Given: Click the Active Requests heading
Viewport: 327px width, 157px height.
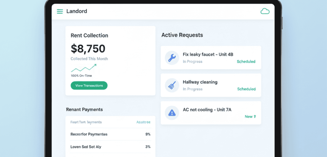Looking at the screenshot, I should pos(182,35).
